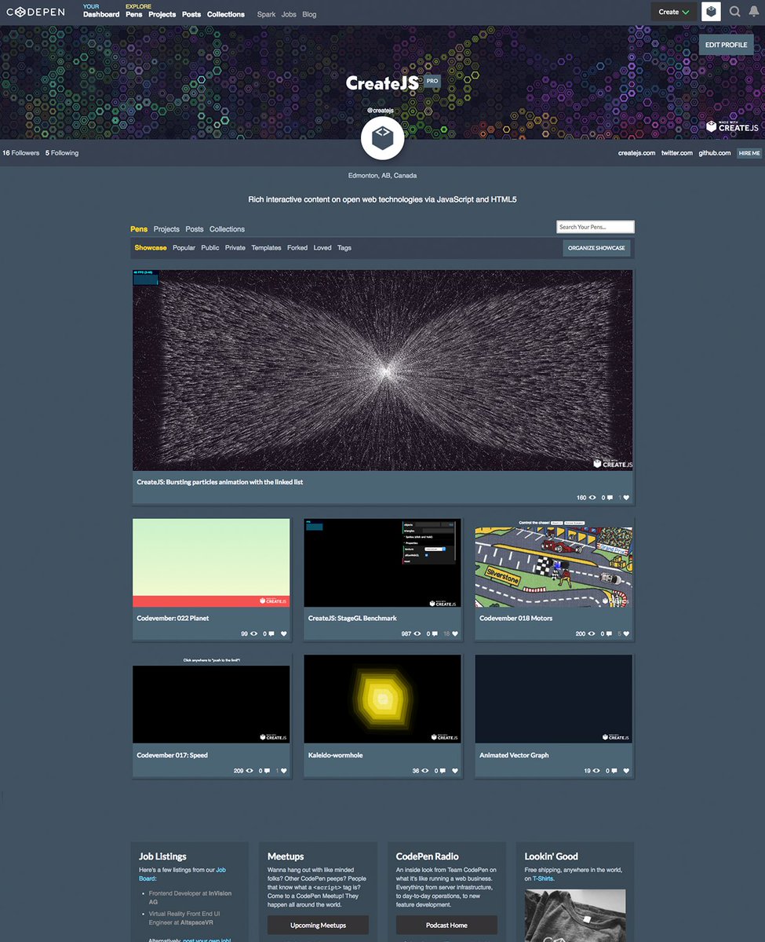Screen dimensions: 765x942
Task: Select the Forked filter
Action: [x=297, y=248]
